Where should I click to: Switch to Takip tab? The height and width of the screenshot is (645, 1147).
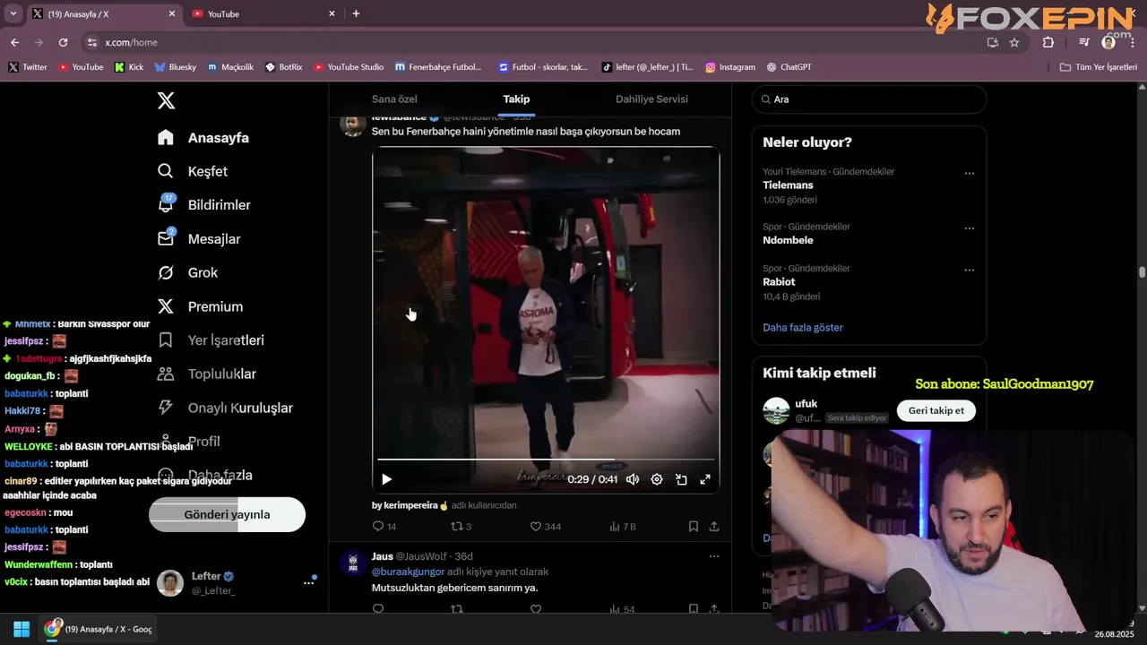(516, 99)
